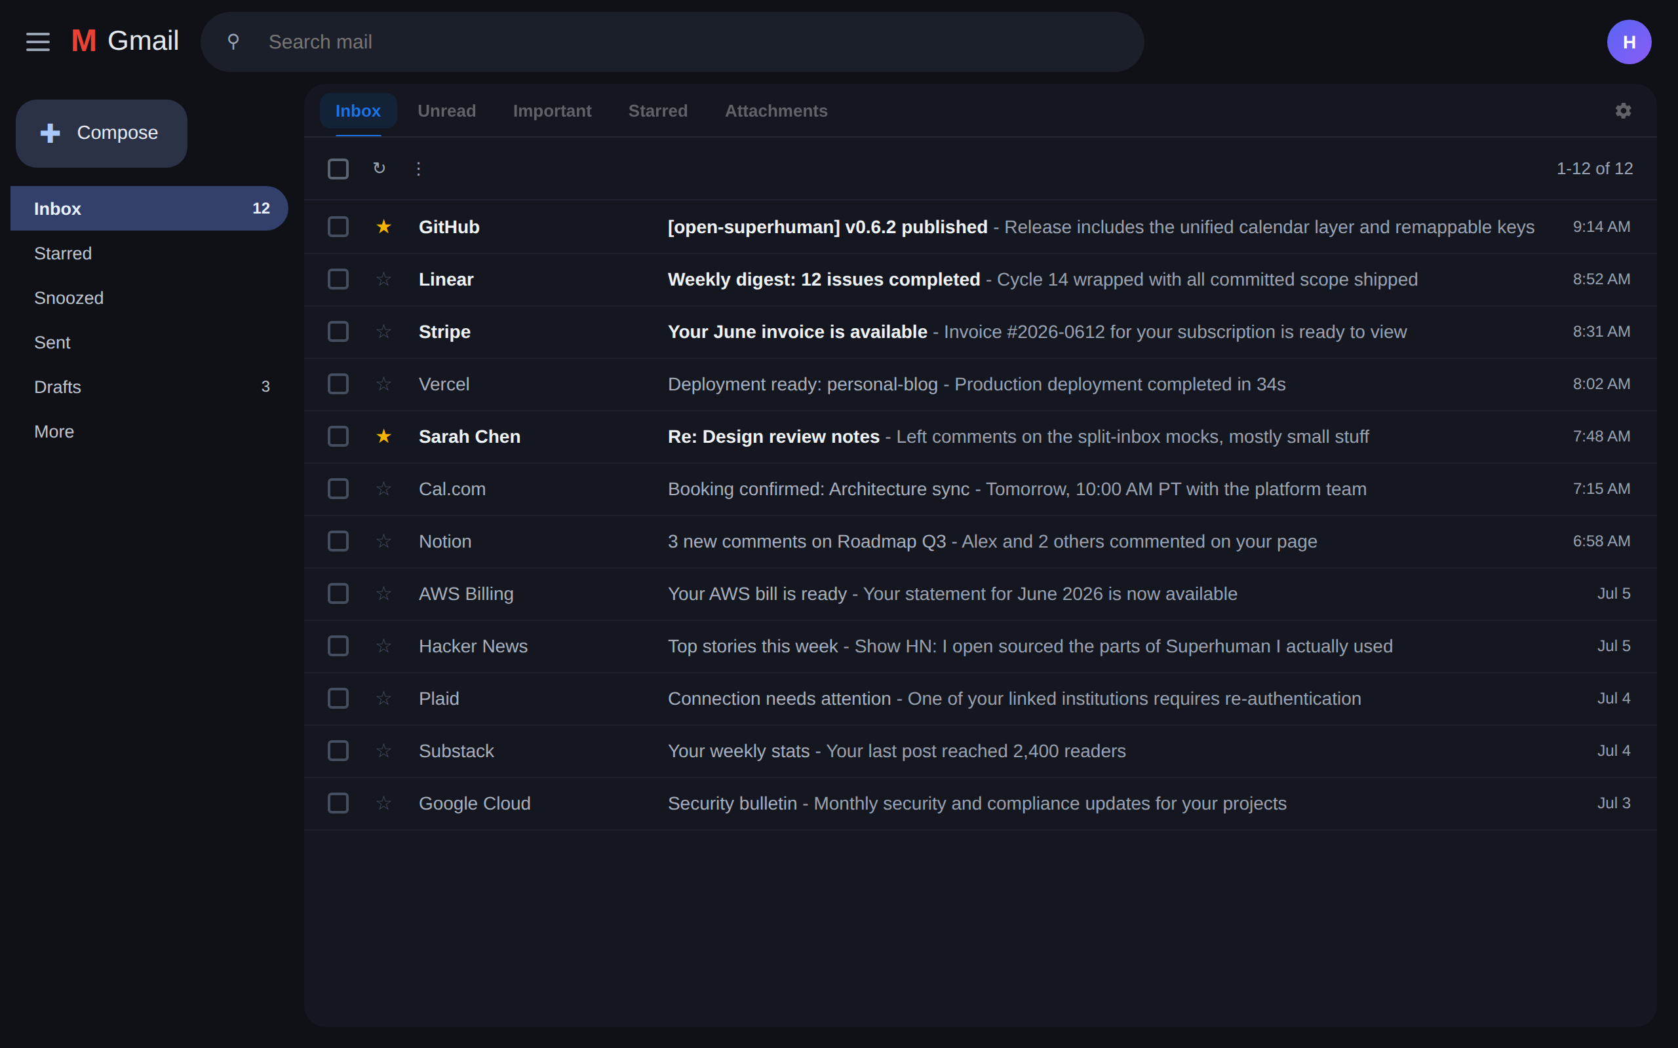The width and height of the screenshot is (1678, 1048).
Task: Open Notion Roadmap Q3 comments email
Action: [980, 541]
